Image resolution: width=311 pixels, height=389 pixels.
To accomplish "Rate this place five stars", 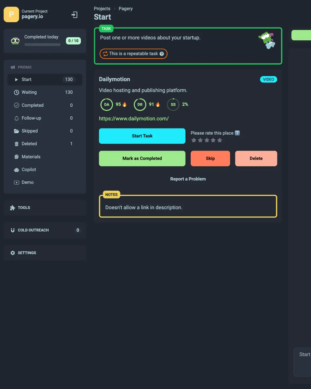I will [220, 140].
